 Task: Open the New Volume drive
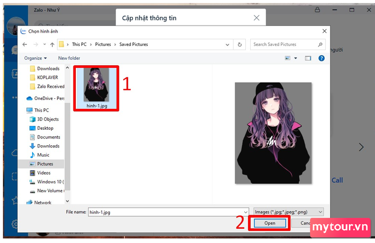(x=47, y=191)
